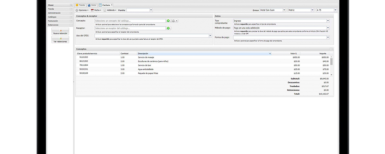Collapse the Menú side panel with double-arrow icon
This screenshot has width=385, height=154.
click(71, 5)
